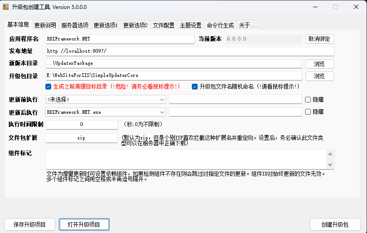Check 隐藏 box for 更新后执行
Image resolution: width=367 pixels, height=233 pixels.
click(308, 112)
